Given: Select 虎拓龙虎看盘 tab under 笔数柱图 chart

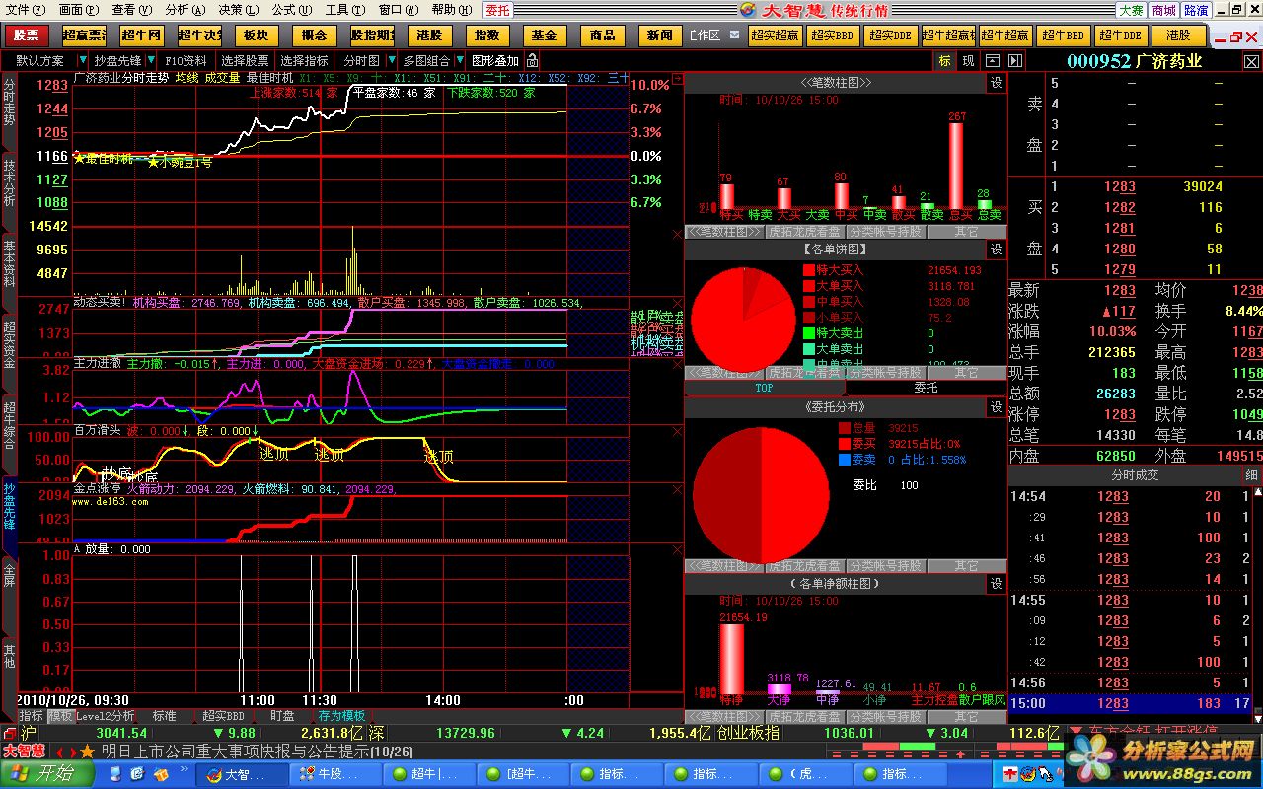Looking at the screenshot, I should click(805, 232).
